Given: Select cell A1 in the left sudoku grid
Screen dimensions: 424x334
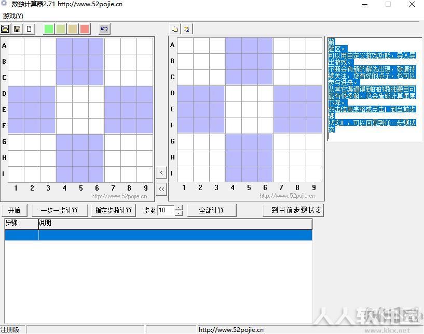Looking at the screenshot, I should pos(16,46).
